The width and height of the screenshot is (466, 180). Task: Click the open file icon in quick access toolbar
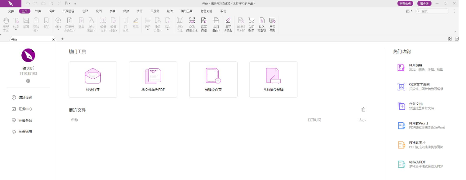(x=28, y=3)
